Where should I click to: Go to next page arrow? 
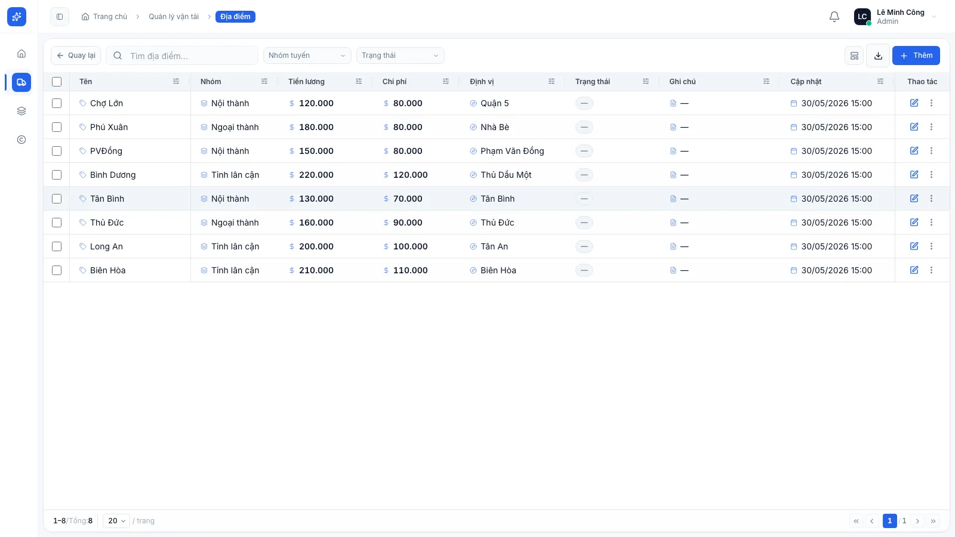coord(917,521)
